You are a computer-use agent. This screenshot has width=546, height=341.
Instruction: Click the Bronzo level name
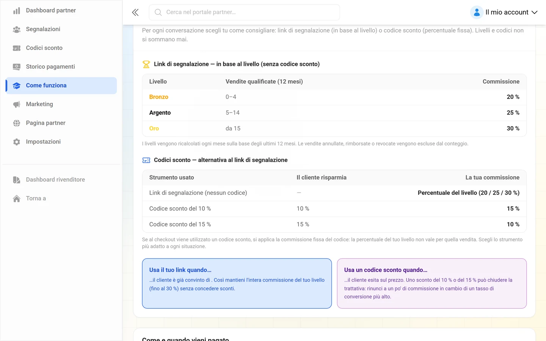click(x=158, y=97)
